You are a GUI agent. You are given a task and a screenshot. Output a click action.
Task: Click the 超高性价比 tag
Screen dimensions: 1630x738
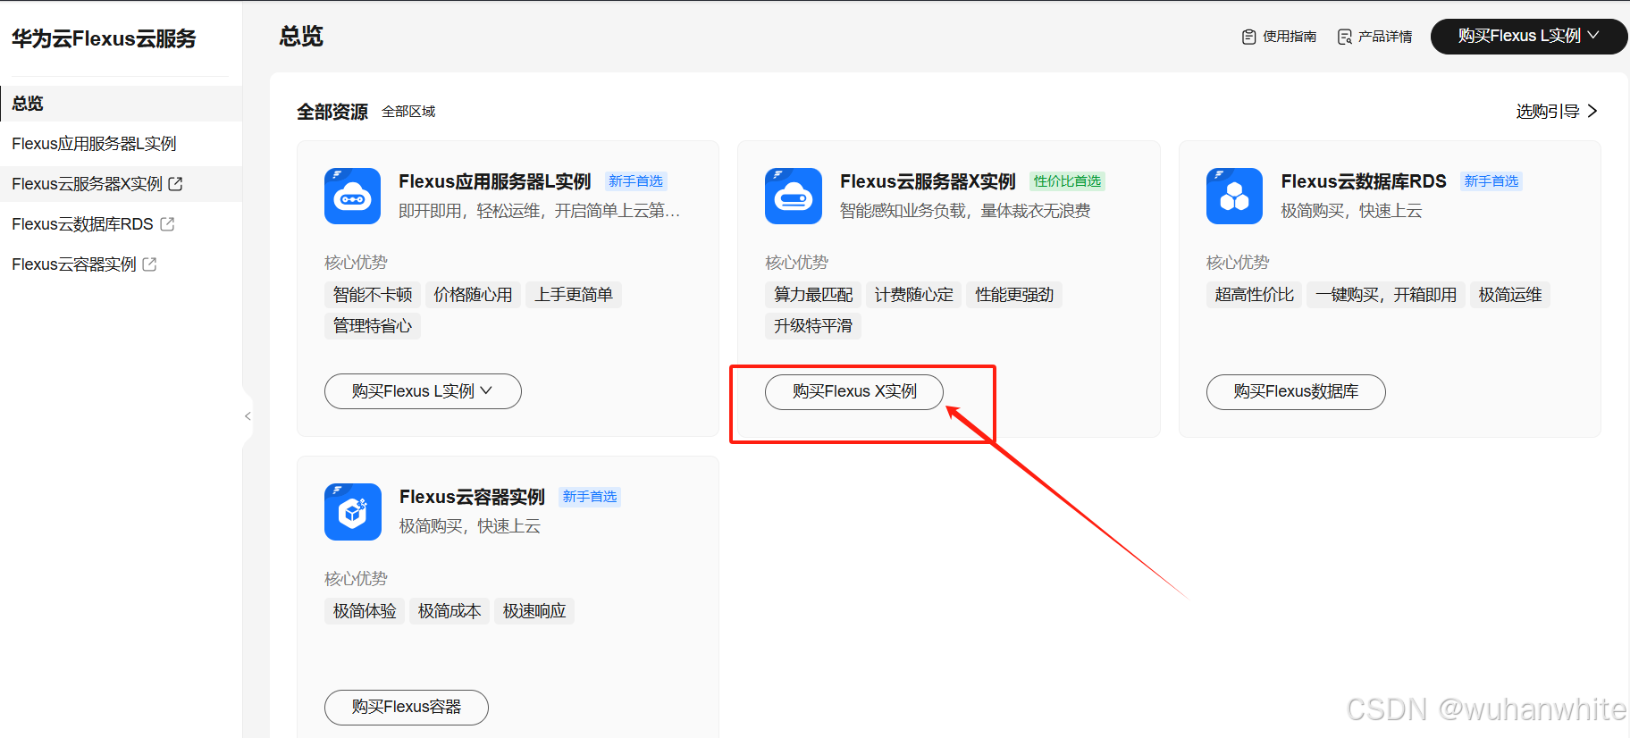click(1255, 295)
